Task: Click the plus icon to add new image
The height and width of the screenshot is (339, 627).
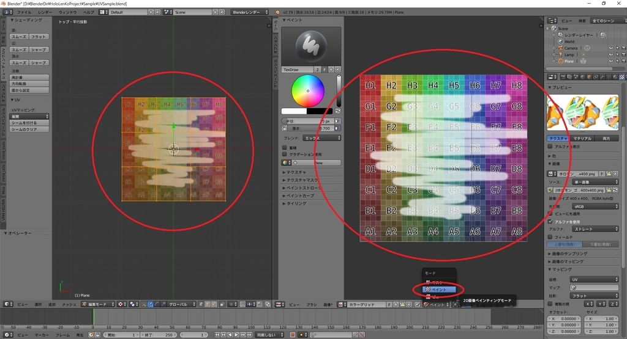Action: tap(396, 304)
